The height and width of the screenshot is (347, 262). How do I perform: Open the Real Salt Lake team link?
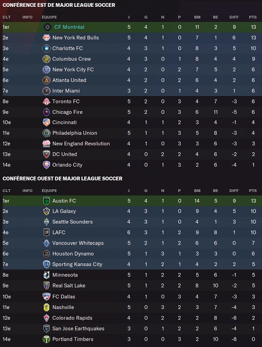pyautogui.click(x=69, y=285)
